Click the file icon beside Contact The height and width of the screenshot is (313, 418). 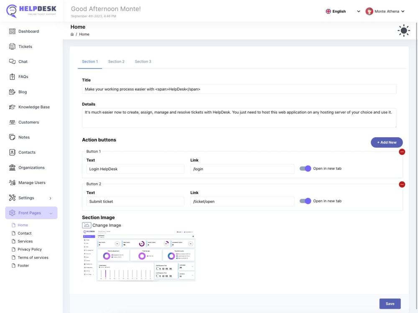point(14,233)
